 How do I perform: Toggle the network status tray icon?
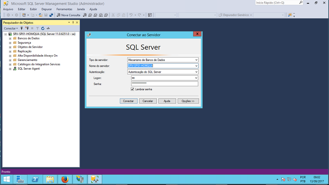tap(289, 179)
